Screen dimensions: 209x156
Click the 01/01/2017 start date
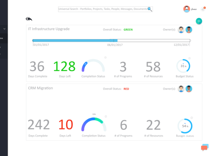[x=41, y=45]
